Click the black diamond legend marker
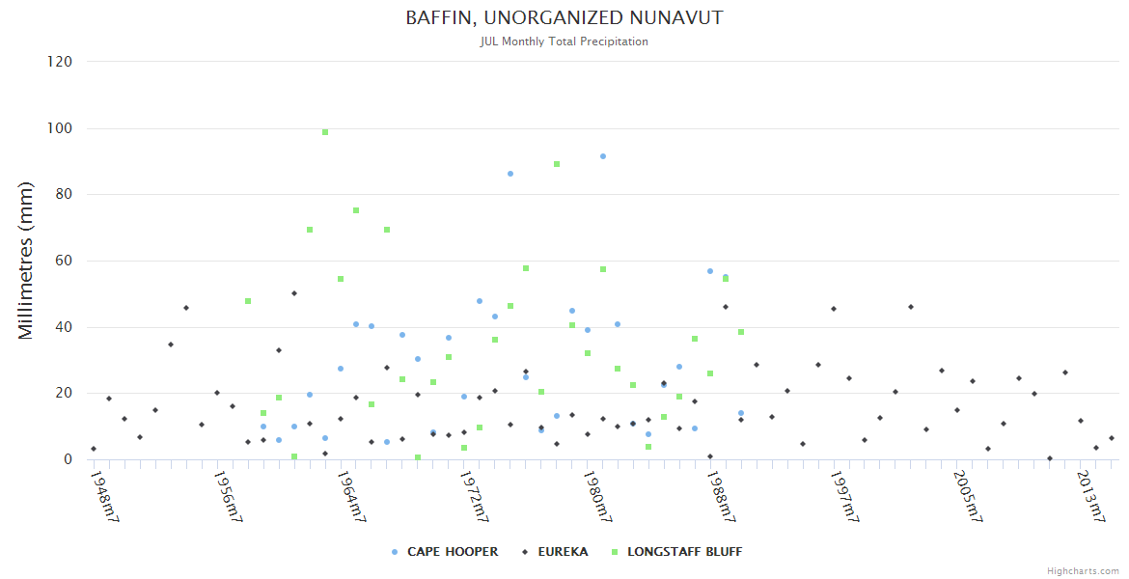 click(525, 552)
